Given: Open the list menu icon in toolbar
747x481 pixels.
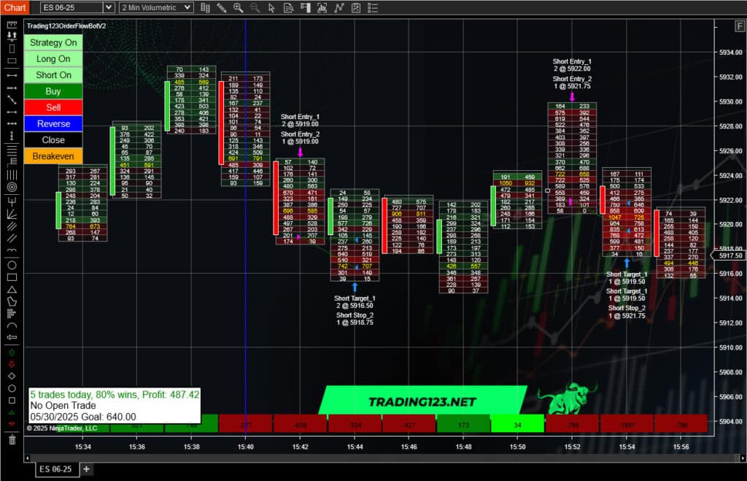Looking at the screenshot, I should [373, 7].
